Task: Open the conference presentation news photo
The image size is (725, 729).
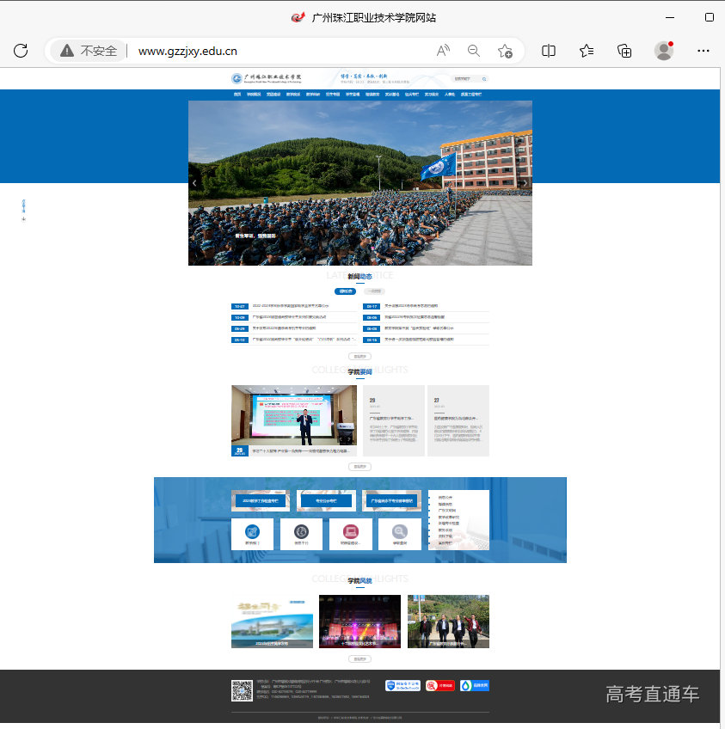Action: click(x=293, y=420)
